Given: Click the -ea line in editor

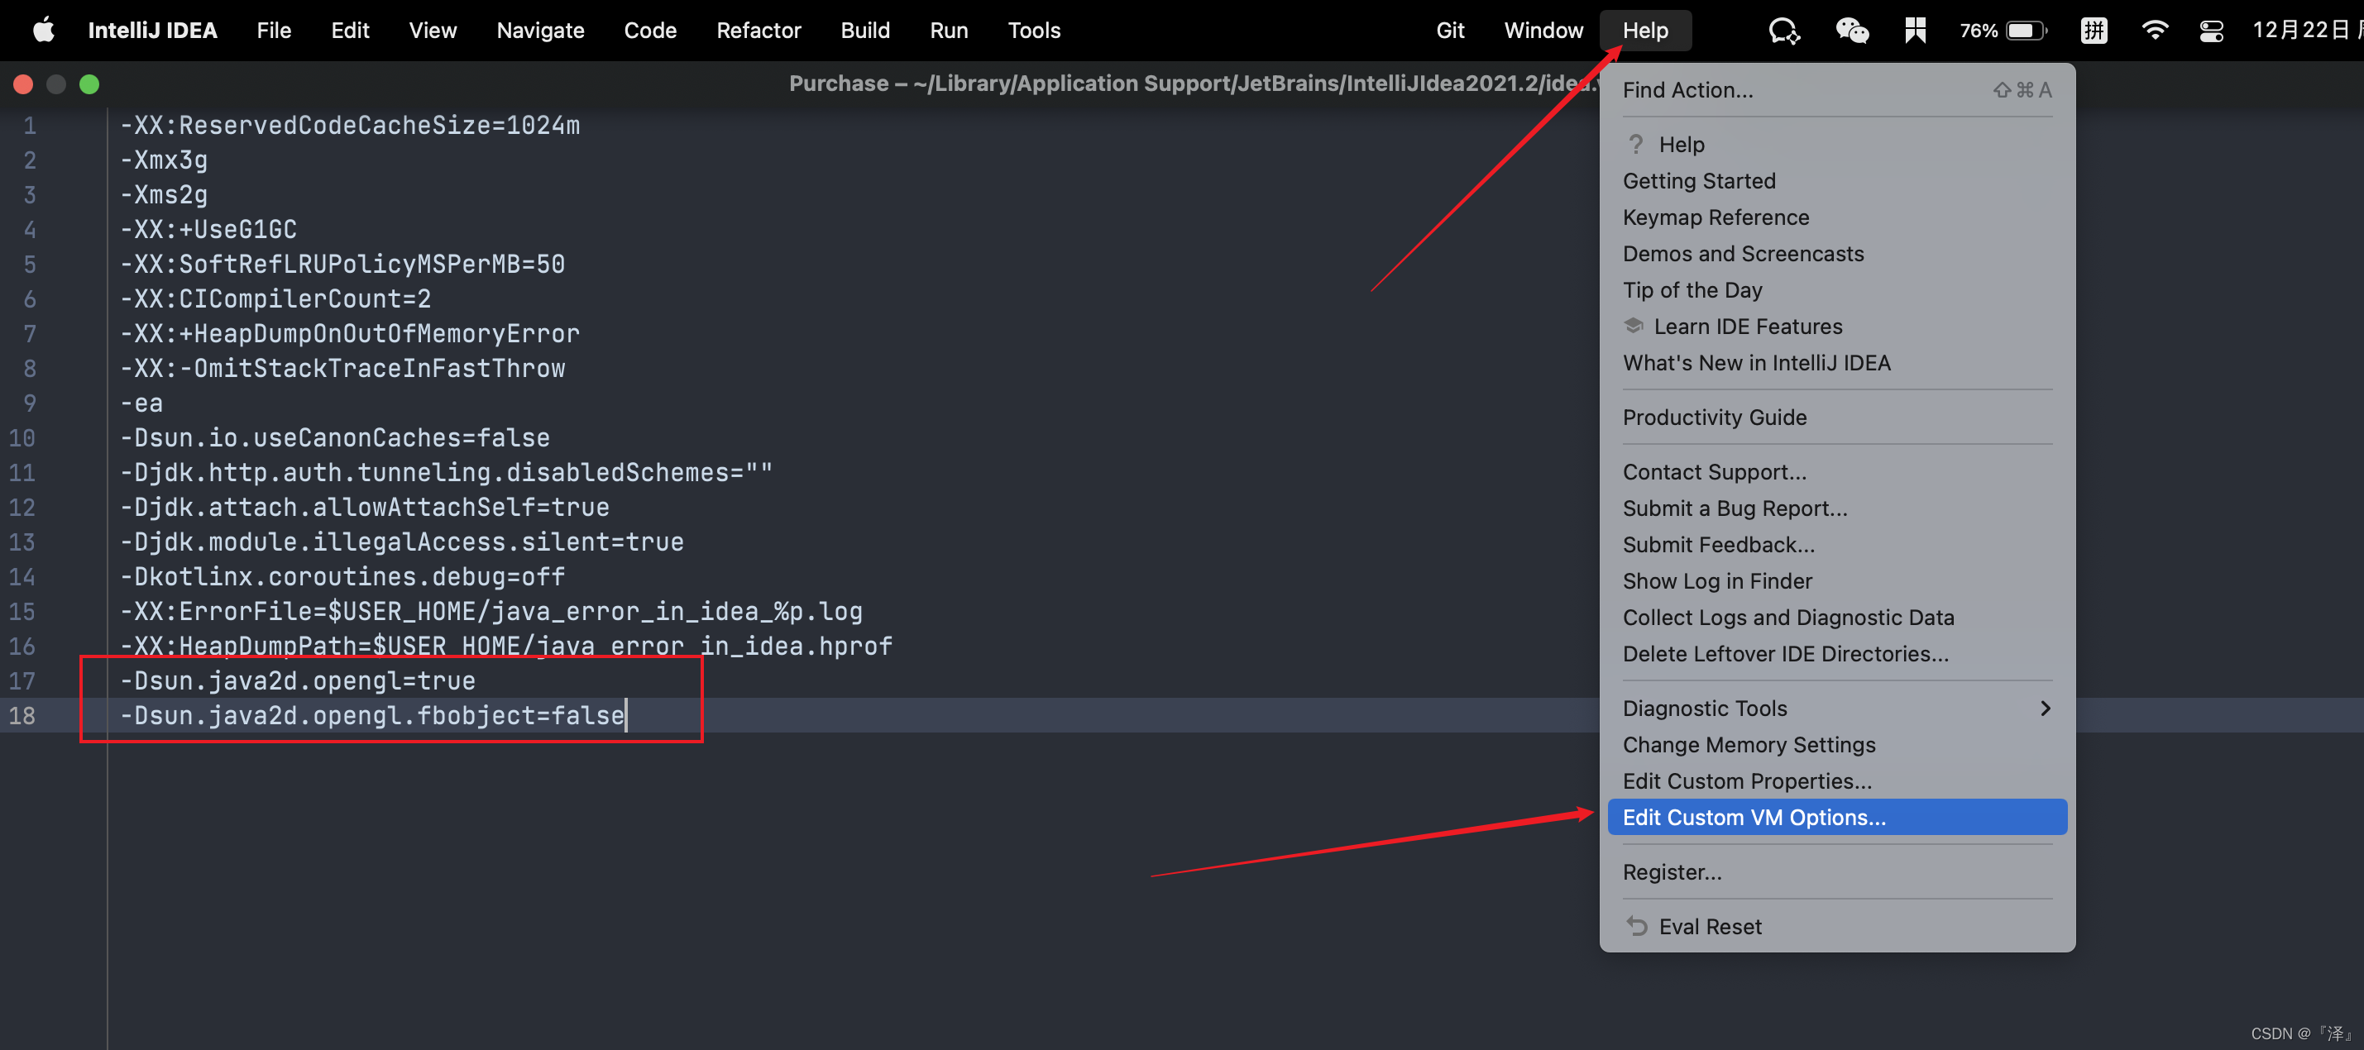Looking at the screenshot, I should (141, 403).
